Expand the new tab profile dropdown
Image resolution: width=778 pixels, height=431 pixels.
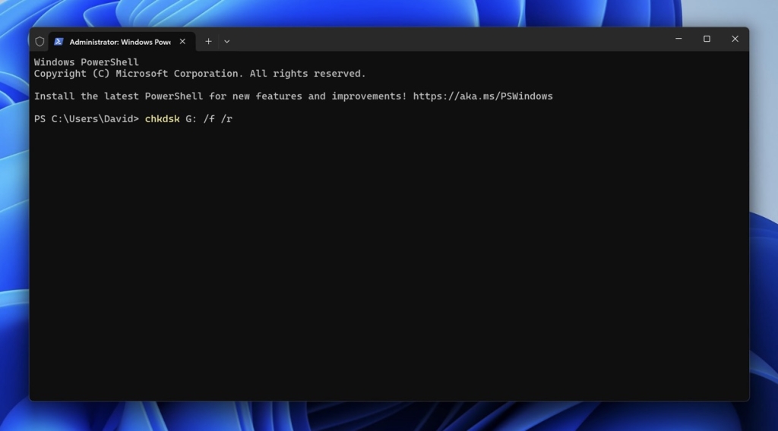[226, 42]
